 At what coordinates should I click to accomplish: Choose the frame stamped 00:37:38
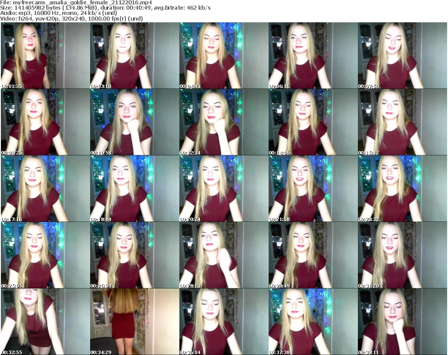pos(313,322)
